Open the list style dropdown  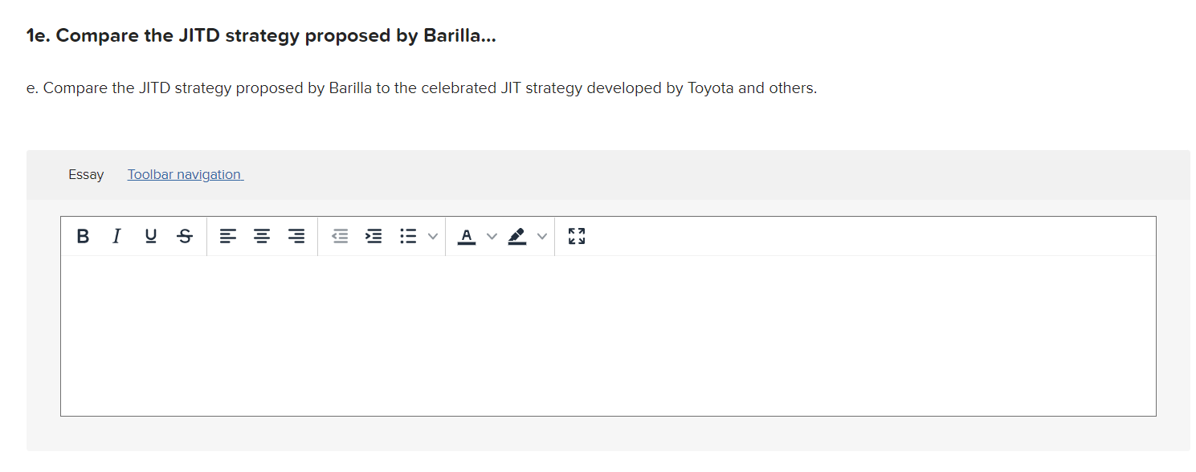pyautogui.click(x=433, y=236)
